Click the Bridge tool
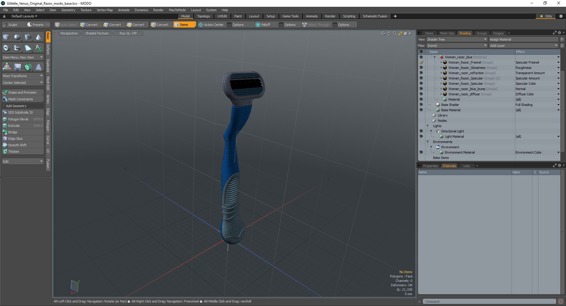 point(23,132)
